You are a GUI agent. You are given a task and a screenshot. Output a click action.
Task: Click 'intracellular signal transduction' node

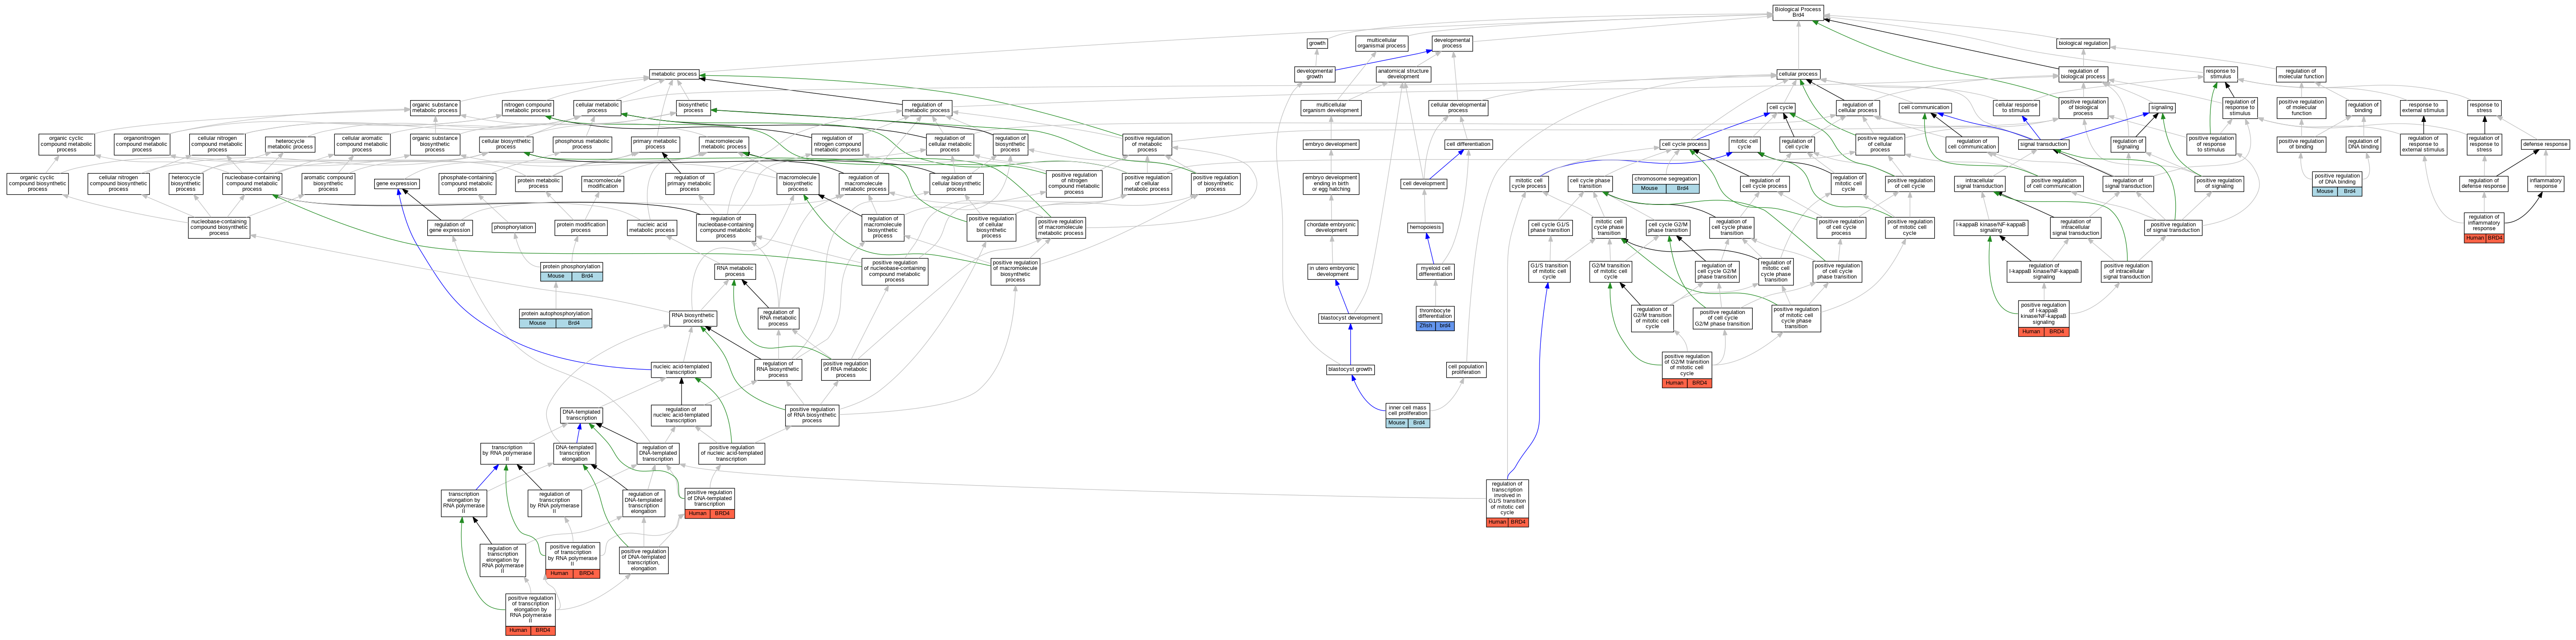click(x=1980, y=184)
